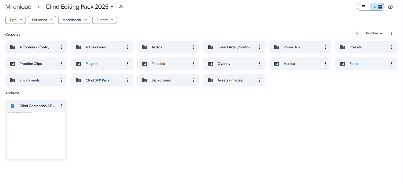
Task: Reverse the sort direction arrow
Action: click(x=357, y=33)
